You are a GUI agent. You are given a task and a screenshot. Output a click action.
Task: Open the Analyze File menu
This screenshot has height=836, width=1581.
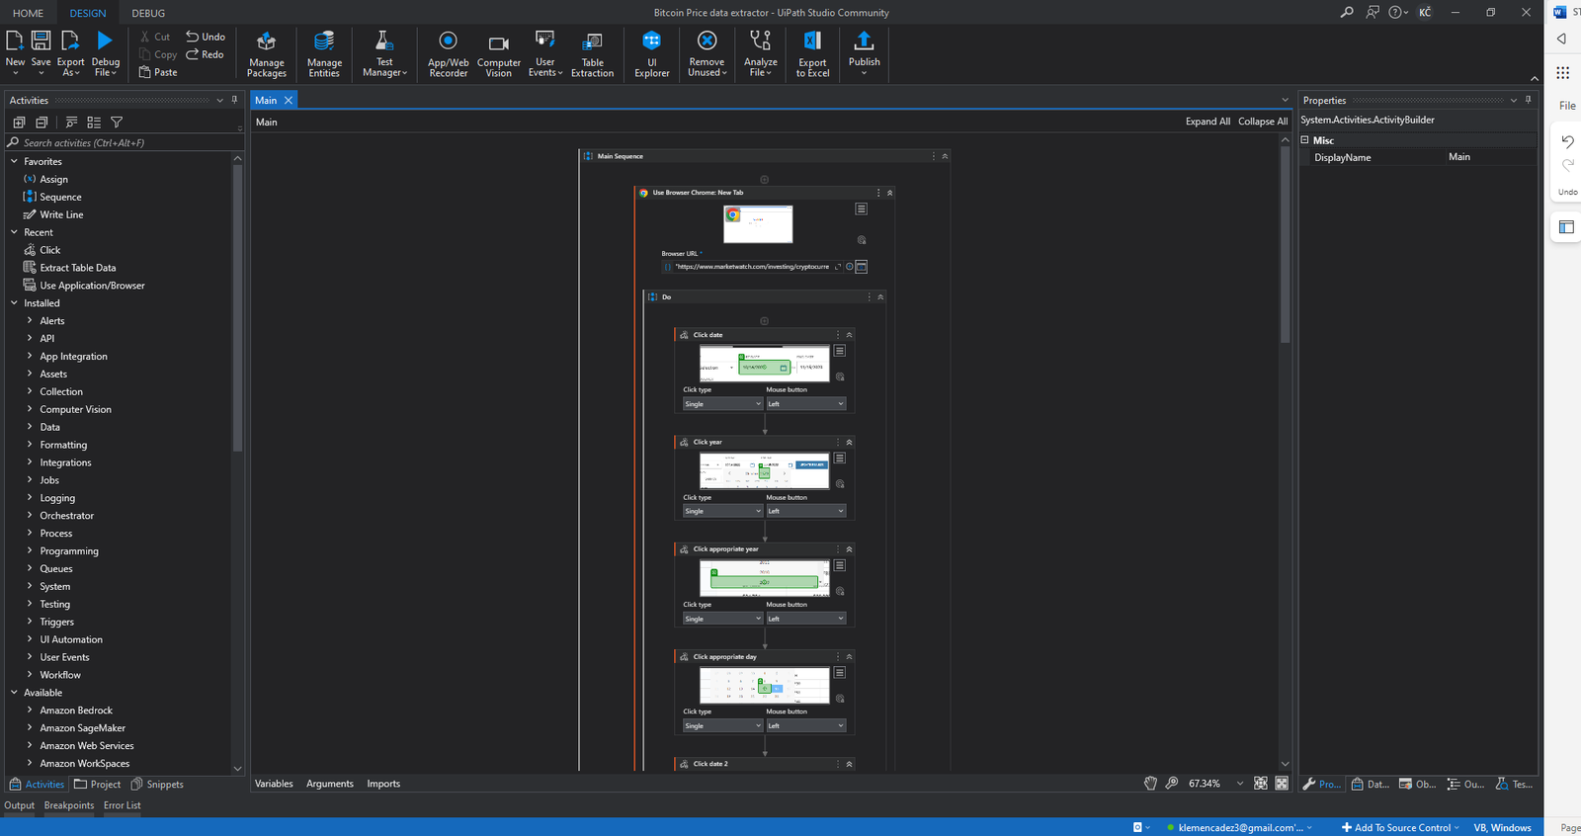[760, 54]
